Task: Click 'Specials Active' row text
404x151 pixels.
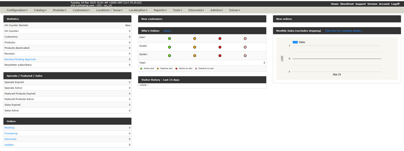Action: pos(13,88)
